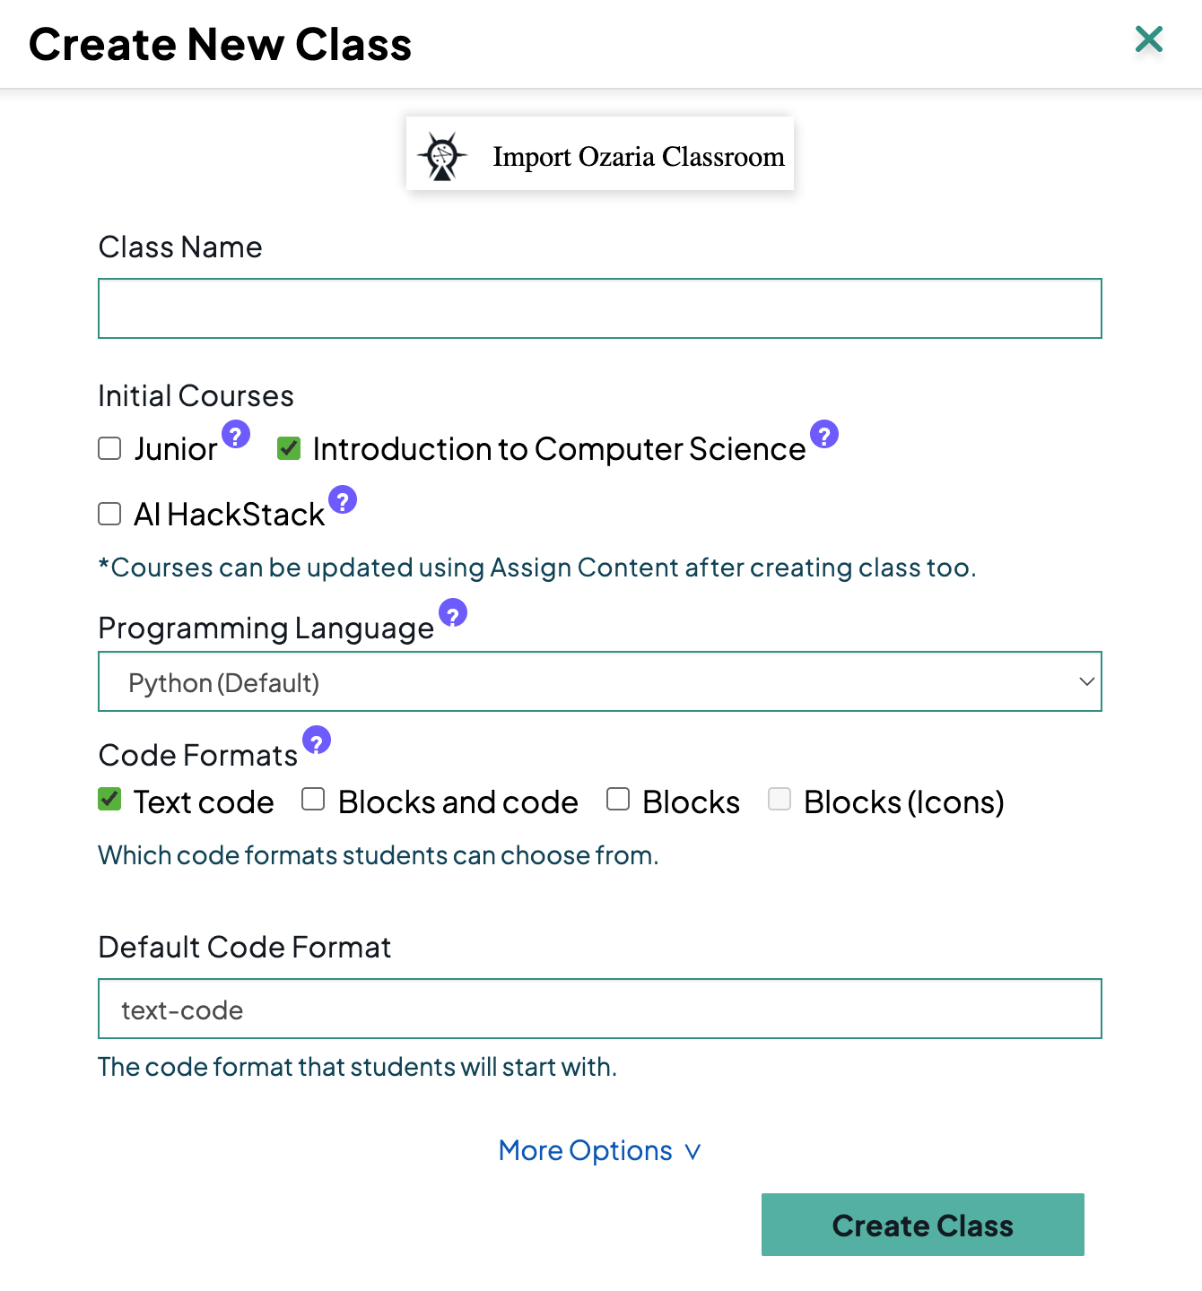Open Default Code Format selector
Image resolution: width=1202 pixels, height=1291 pixels.
[599, 1009]
